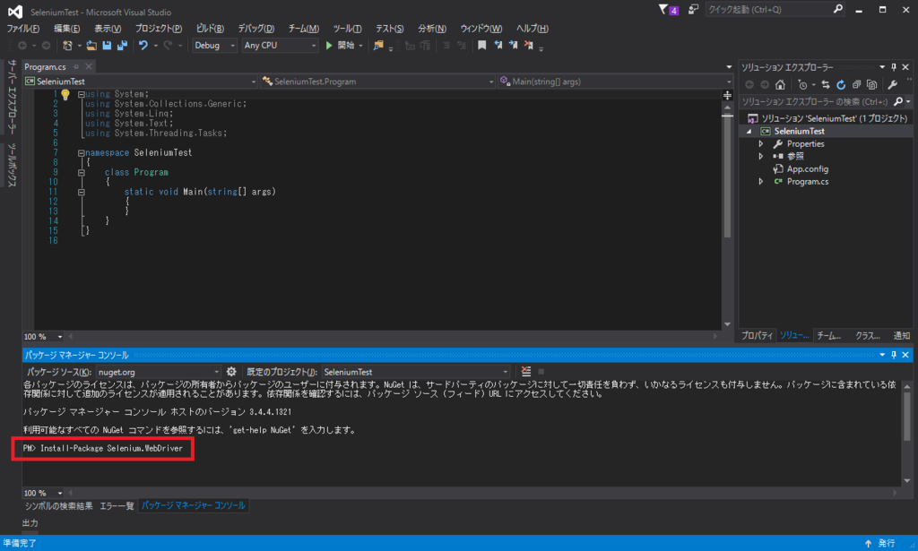Click the editor vertical scrollbar thumb
The height and width of the screenshot is (551, 918).
point(727,176)
